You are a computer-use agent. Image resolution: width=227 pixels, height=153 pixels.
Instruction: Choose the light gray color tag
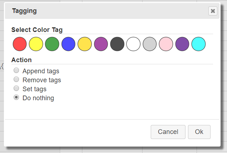tap(150, 44)
